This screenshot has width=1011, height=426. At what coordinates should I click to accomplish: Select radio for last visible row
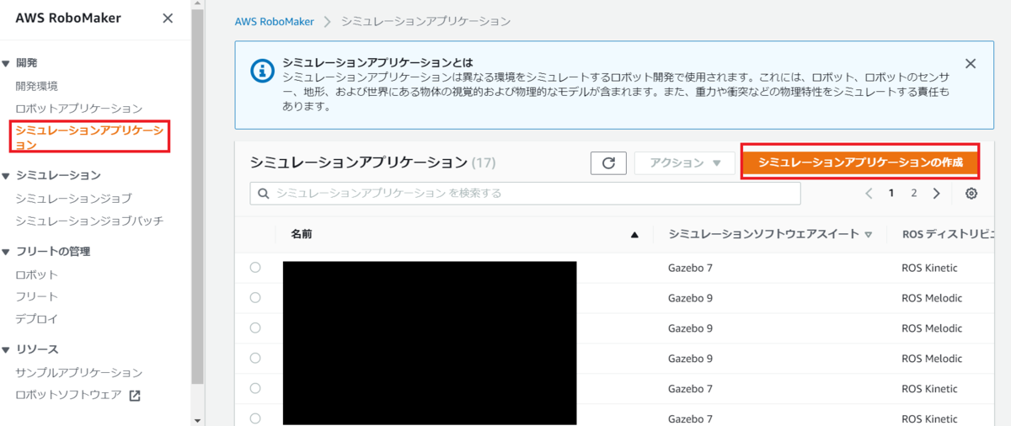(x=255, y=418)
